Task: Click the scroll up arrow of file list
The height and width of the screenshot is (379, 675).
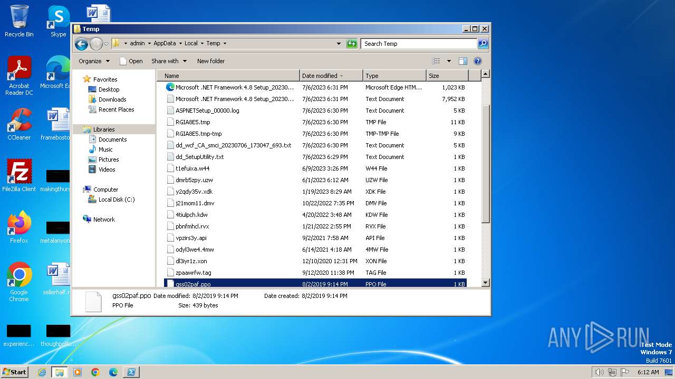Action: point(486,75)
